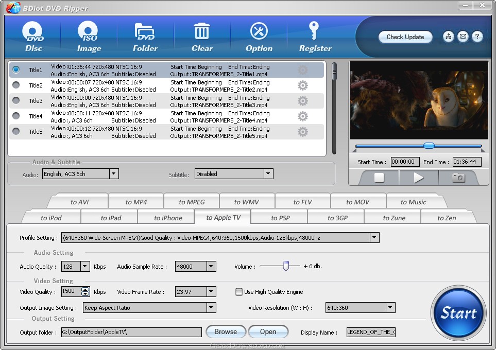
Task: Click the big Start button
Action: (458, 313)
